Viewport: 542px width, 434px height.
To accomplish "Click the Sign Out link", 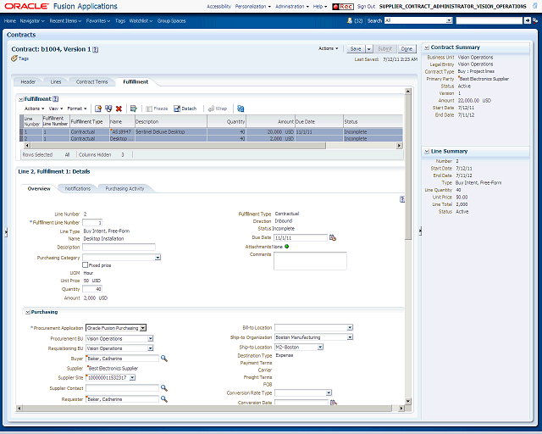I will coord(366,7).
